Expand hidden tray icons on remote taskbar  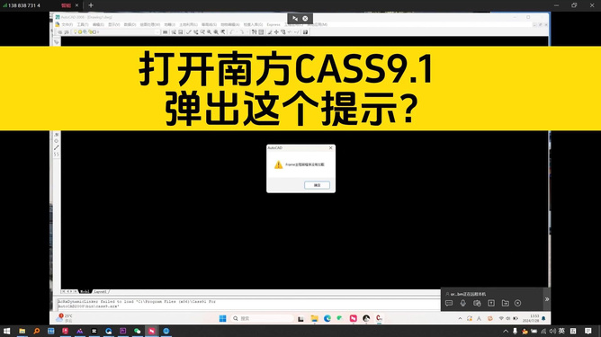click(460, 318)
